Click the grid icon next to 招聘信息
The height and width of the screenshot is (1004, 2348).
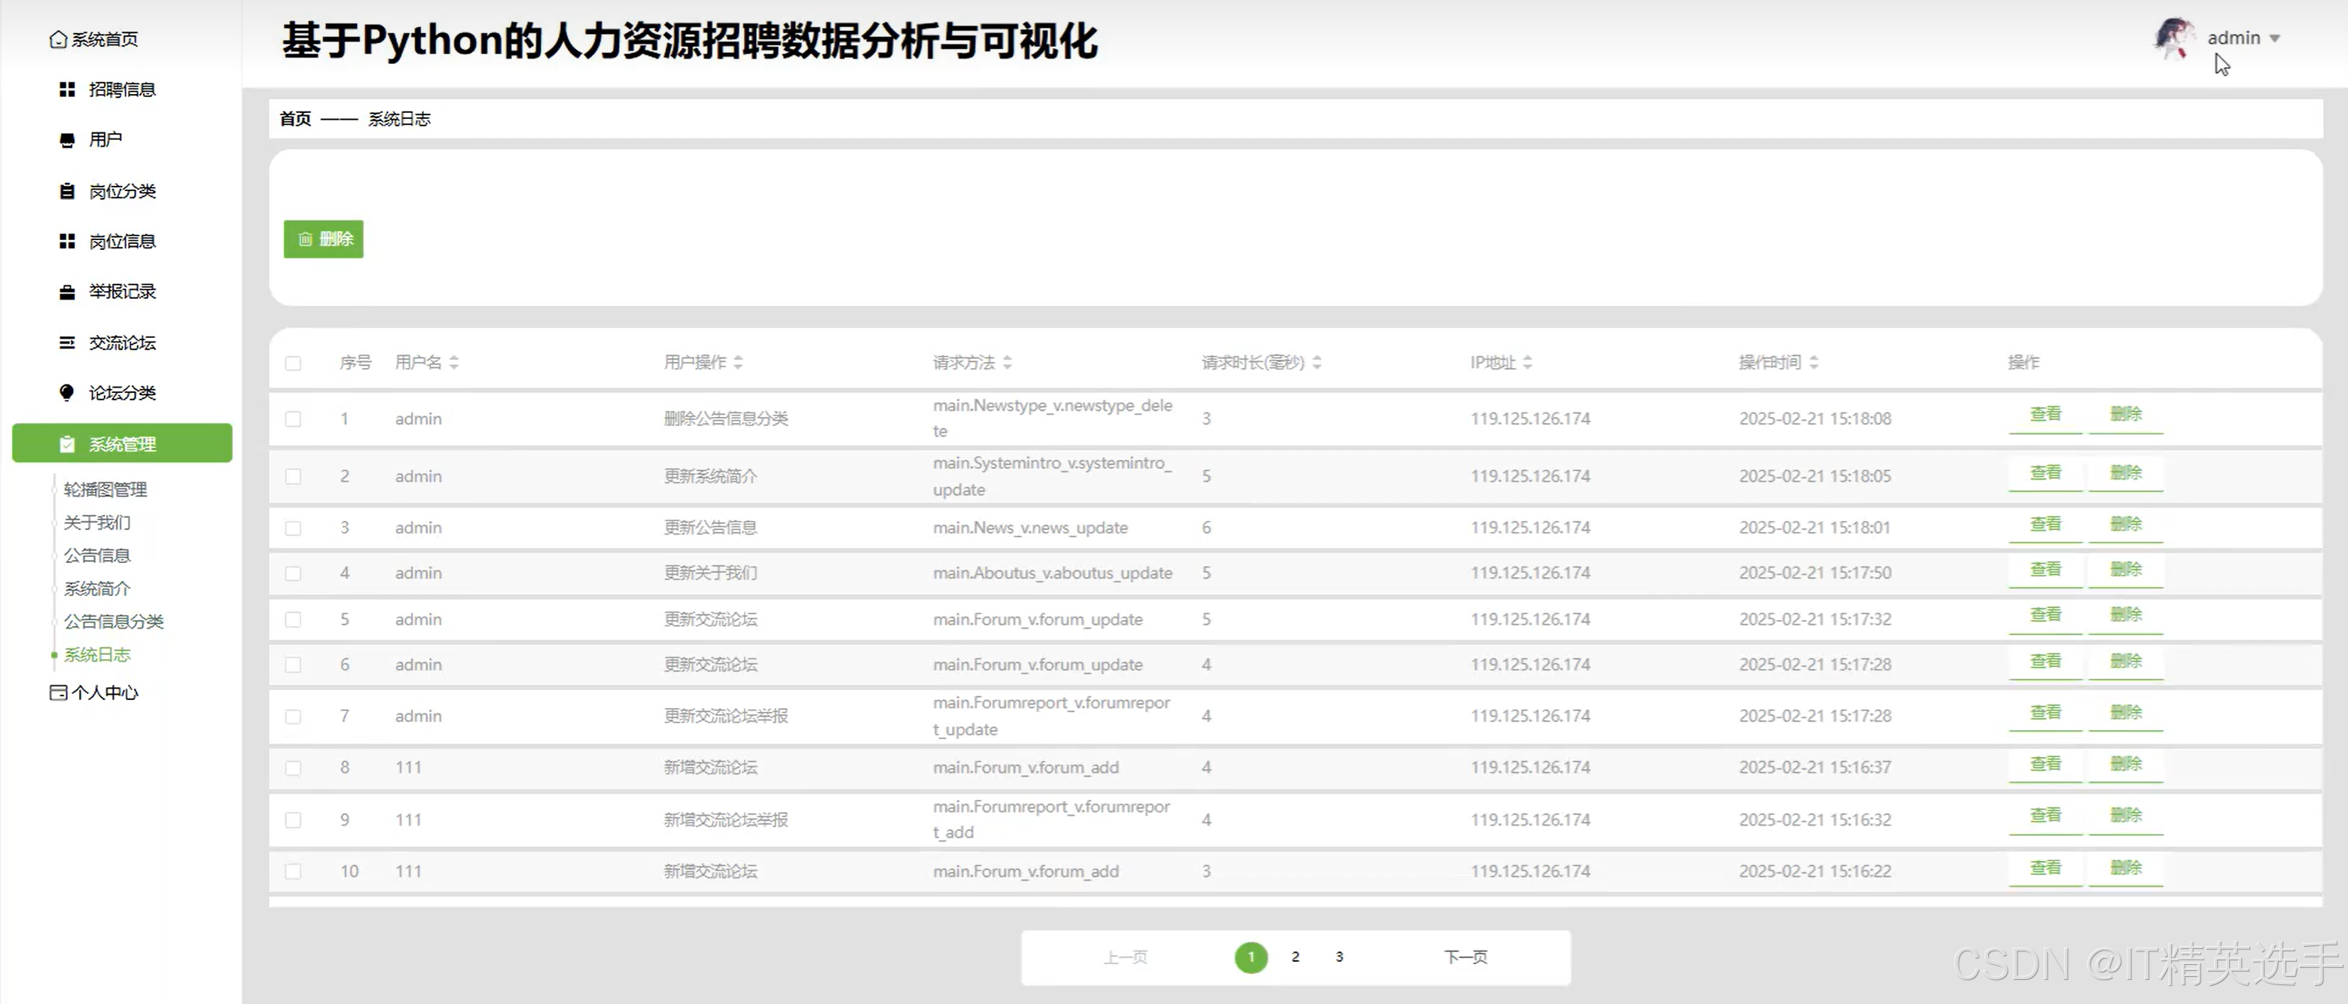pos(66,90)
